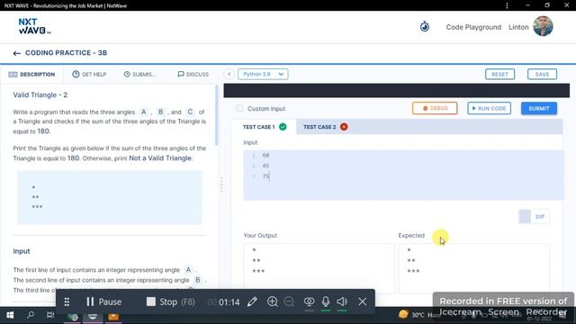Click the Save button
The height and width of the screenshot is (324, 576).
coord(542,74)
